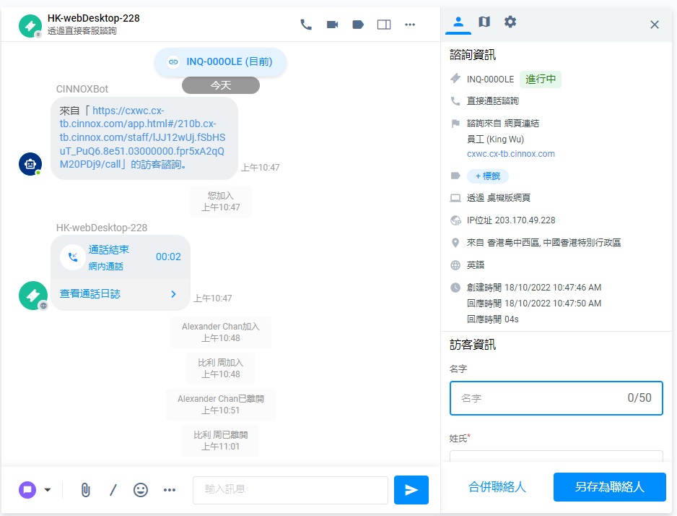The image size is (677, 516).
Task: Click the 員工 (King Wu) text
Action: pyautogui.click(x=495, y=139)
